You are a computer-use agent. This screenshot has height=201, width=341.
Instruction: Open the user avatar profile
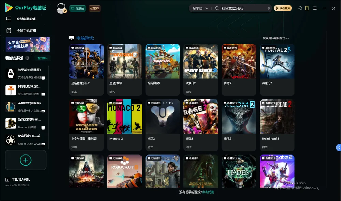(61, 8)
